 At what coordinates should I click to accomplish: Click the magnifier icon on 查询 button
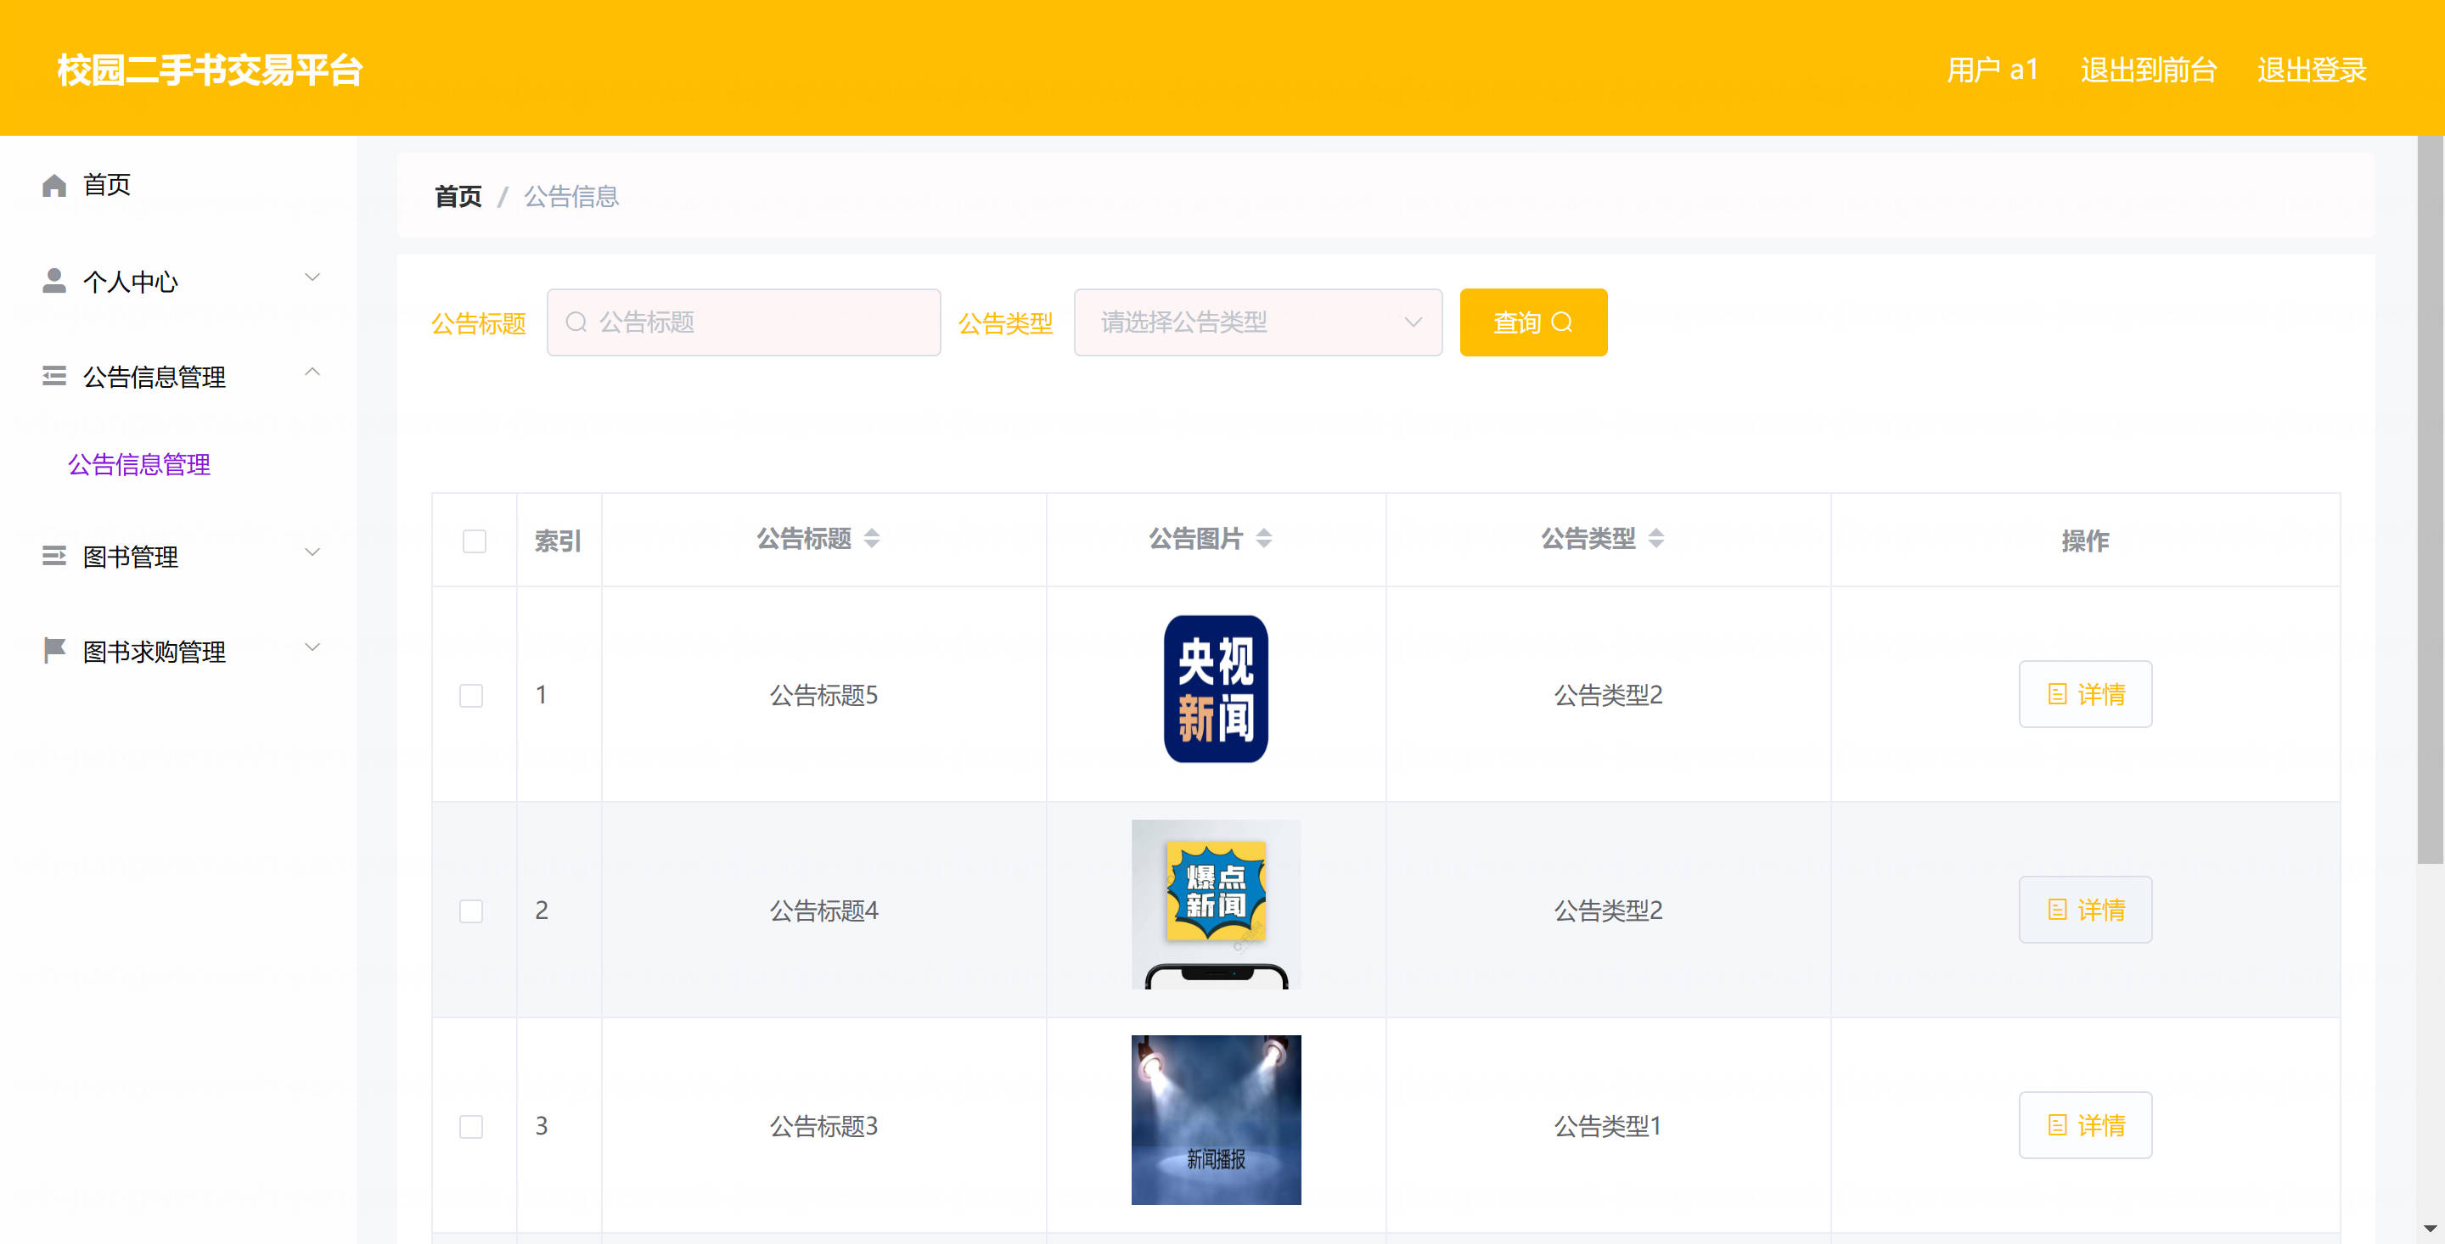click(1561, 322)
